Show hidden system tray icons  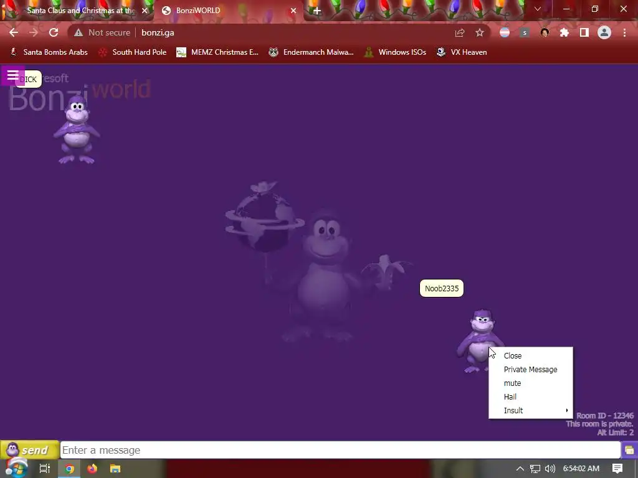click(x=520, y=469)
